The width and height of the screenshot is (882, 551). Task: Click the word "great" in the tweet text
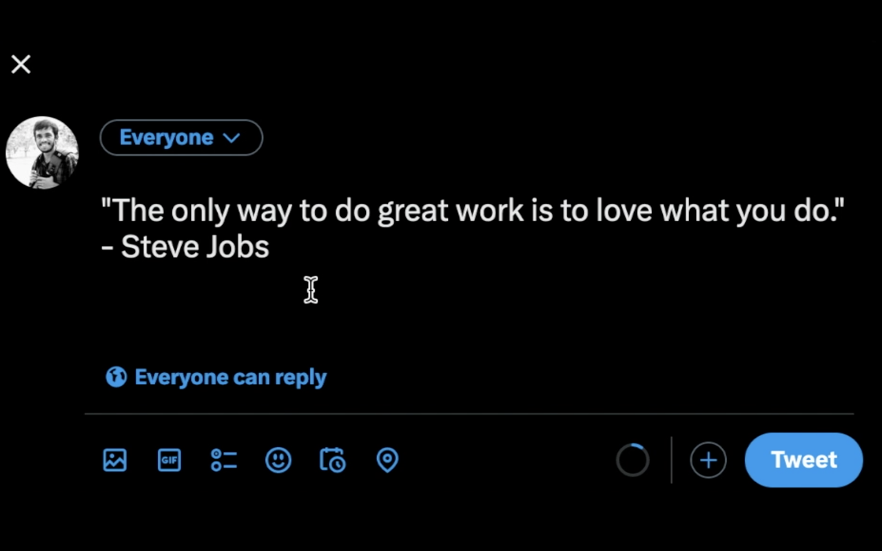point(413,211)
